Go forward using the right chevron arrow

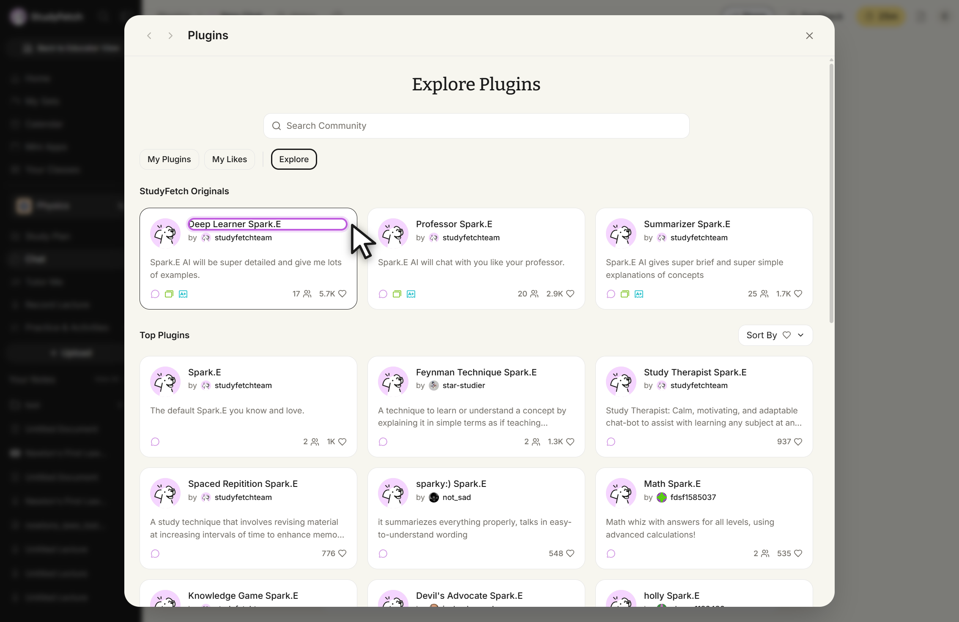click(170, 36)
